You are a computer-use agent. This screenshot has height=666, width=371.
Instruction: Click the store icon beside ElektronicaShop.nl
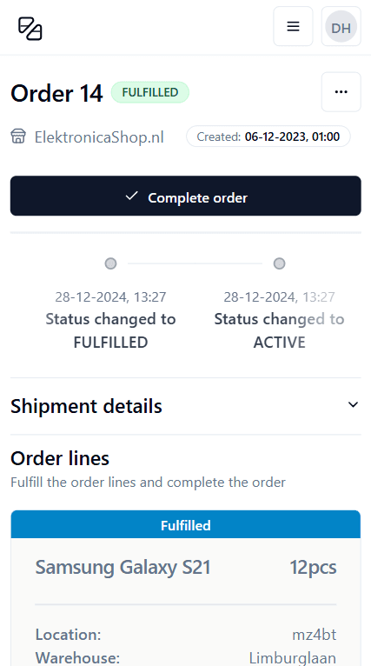pos(18,137)
